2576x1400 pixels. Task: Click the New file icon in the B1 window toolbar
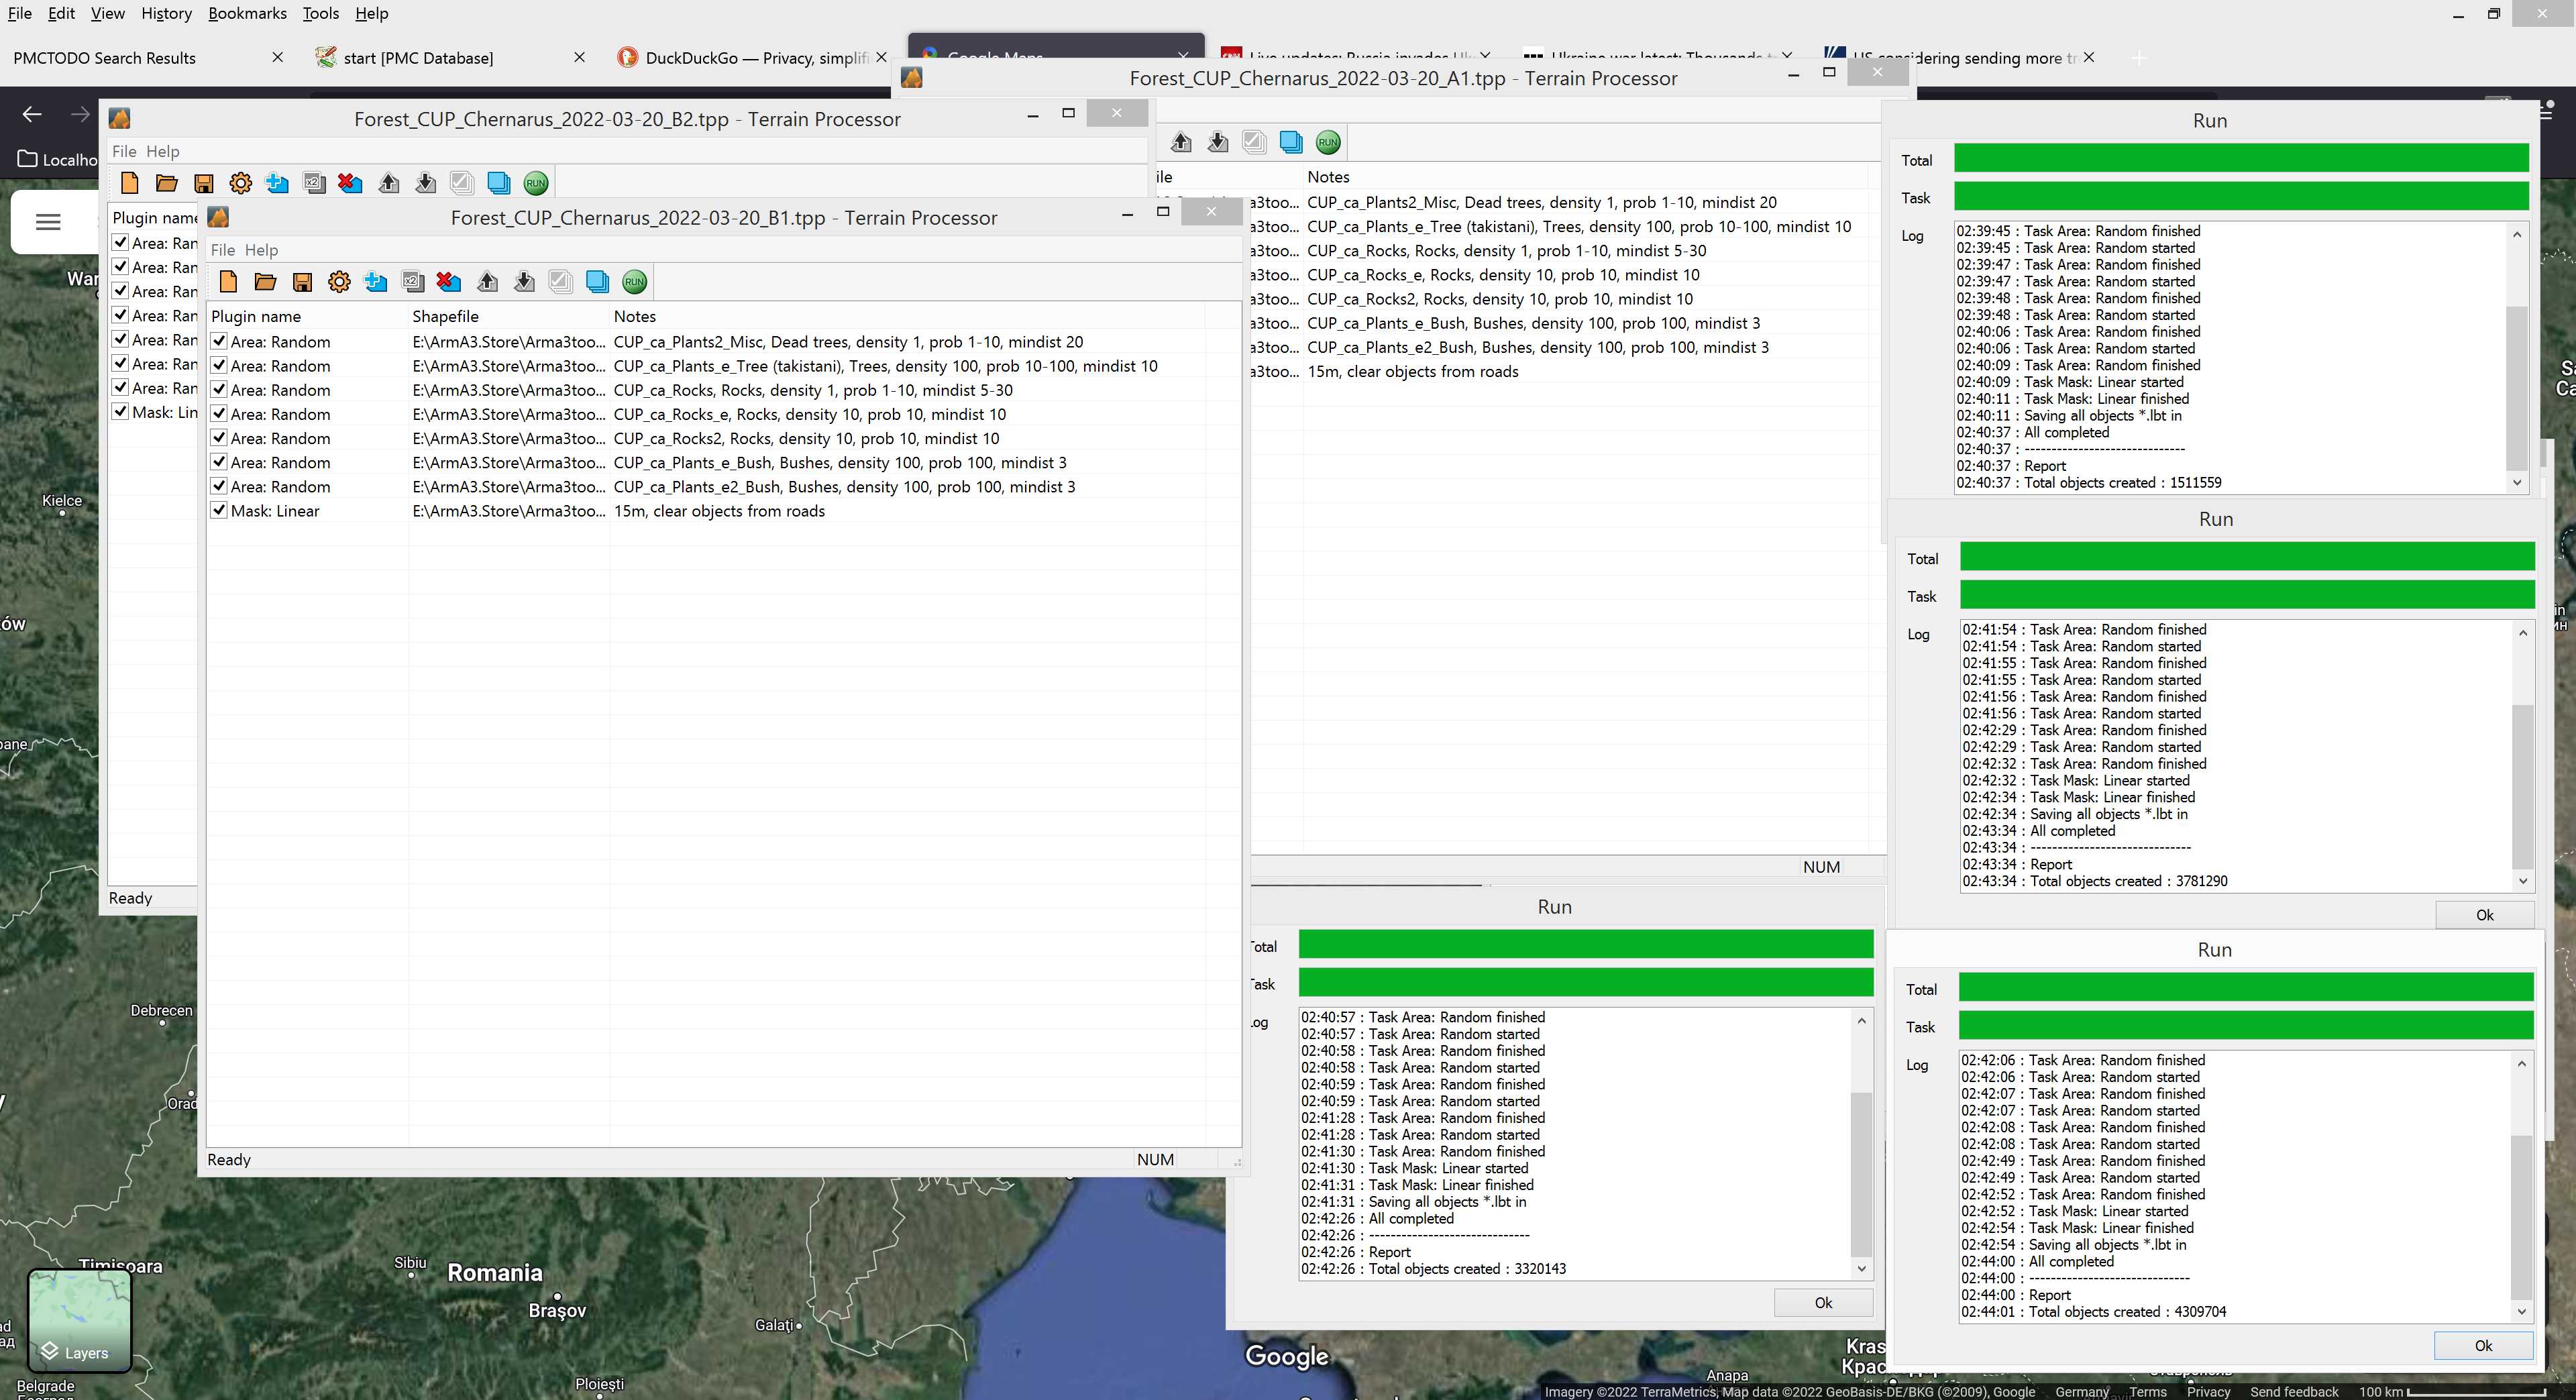[228, 282]
